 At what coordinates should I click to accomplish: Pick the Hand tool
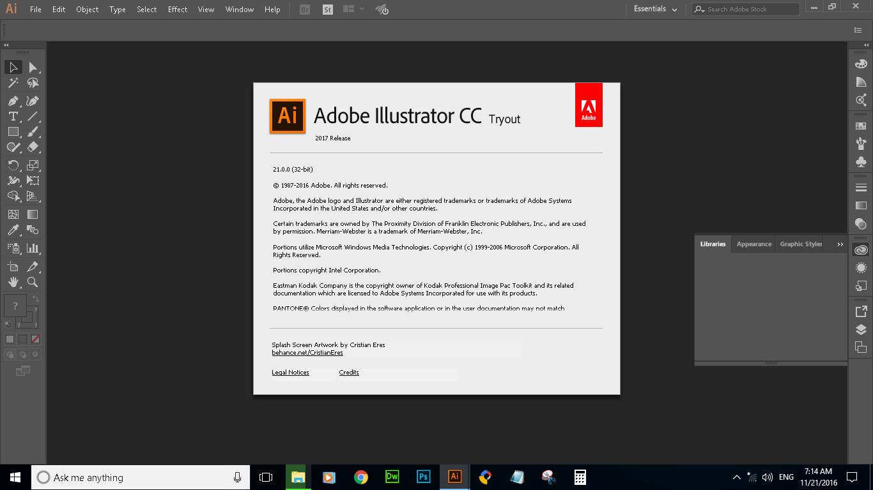13,282
